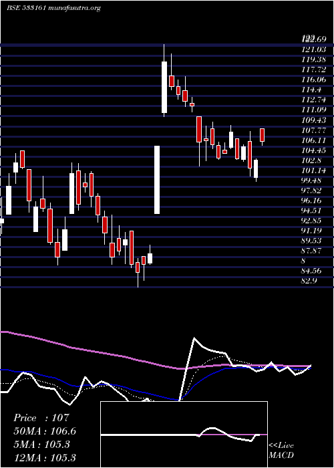Select the 89.53 price label
Screen dimensions: 334x468
(x=311, y=241)
